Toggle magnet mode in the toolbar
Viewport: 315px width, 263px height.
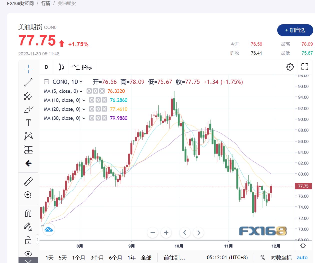pyautogui.click(x=28, y=213)
